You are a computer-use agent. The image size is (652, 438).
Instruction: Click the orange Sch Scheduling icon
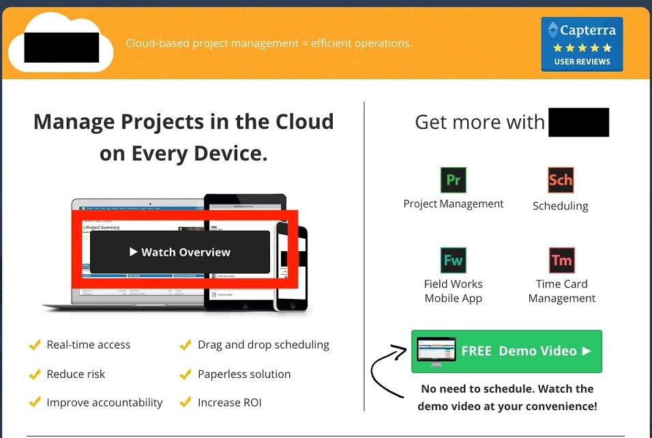560,180
